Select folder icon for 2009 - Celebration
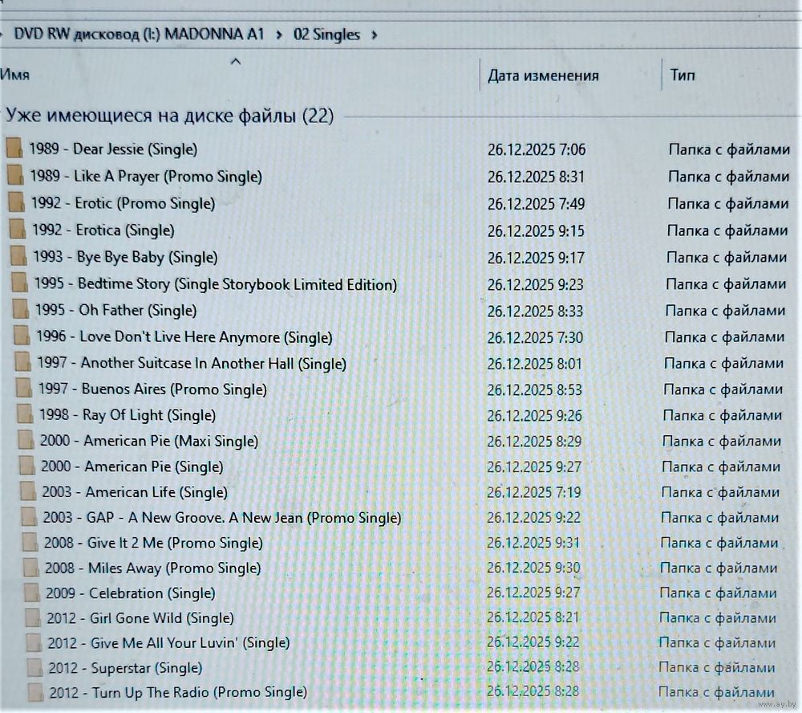This screenshot has height=713, width=802. coord(31,593)
